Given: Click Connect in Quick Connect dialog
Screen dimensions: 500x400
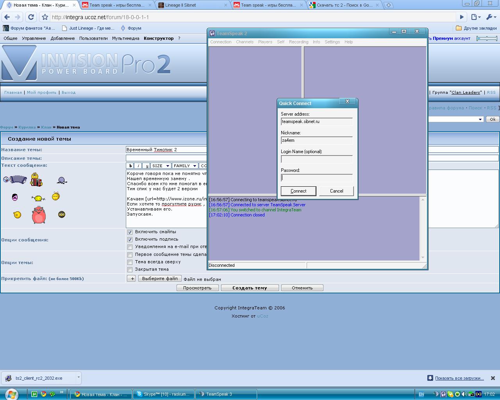Looking at the screenshot, I should pos(298,191).
